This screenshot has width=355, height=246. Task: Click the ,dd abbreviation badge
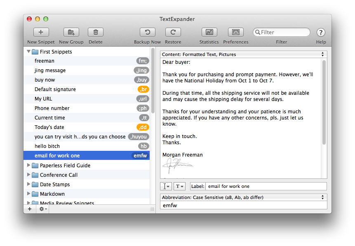[143, 127]
